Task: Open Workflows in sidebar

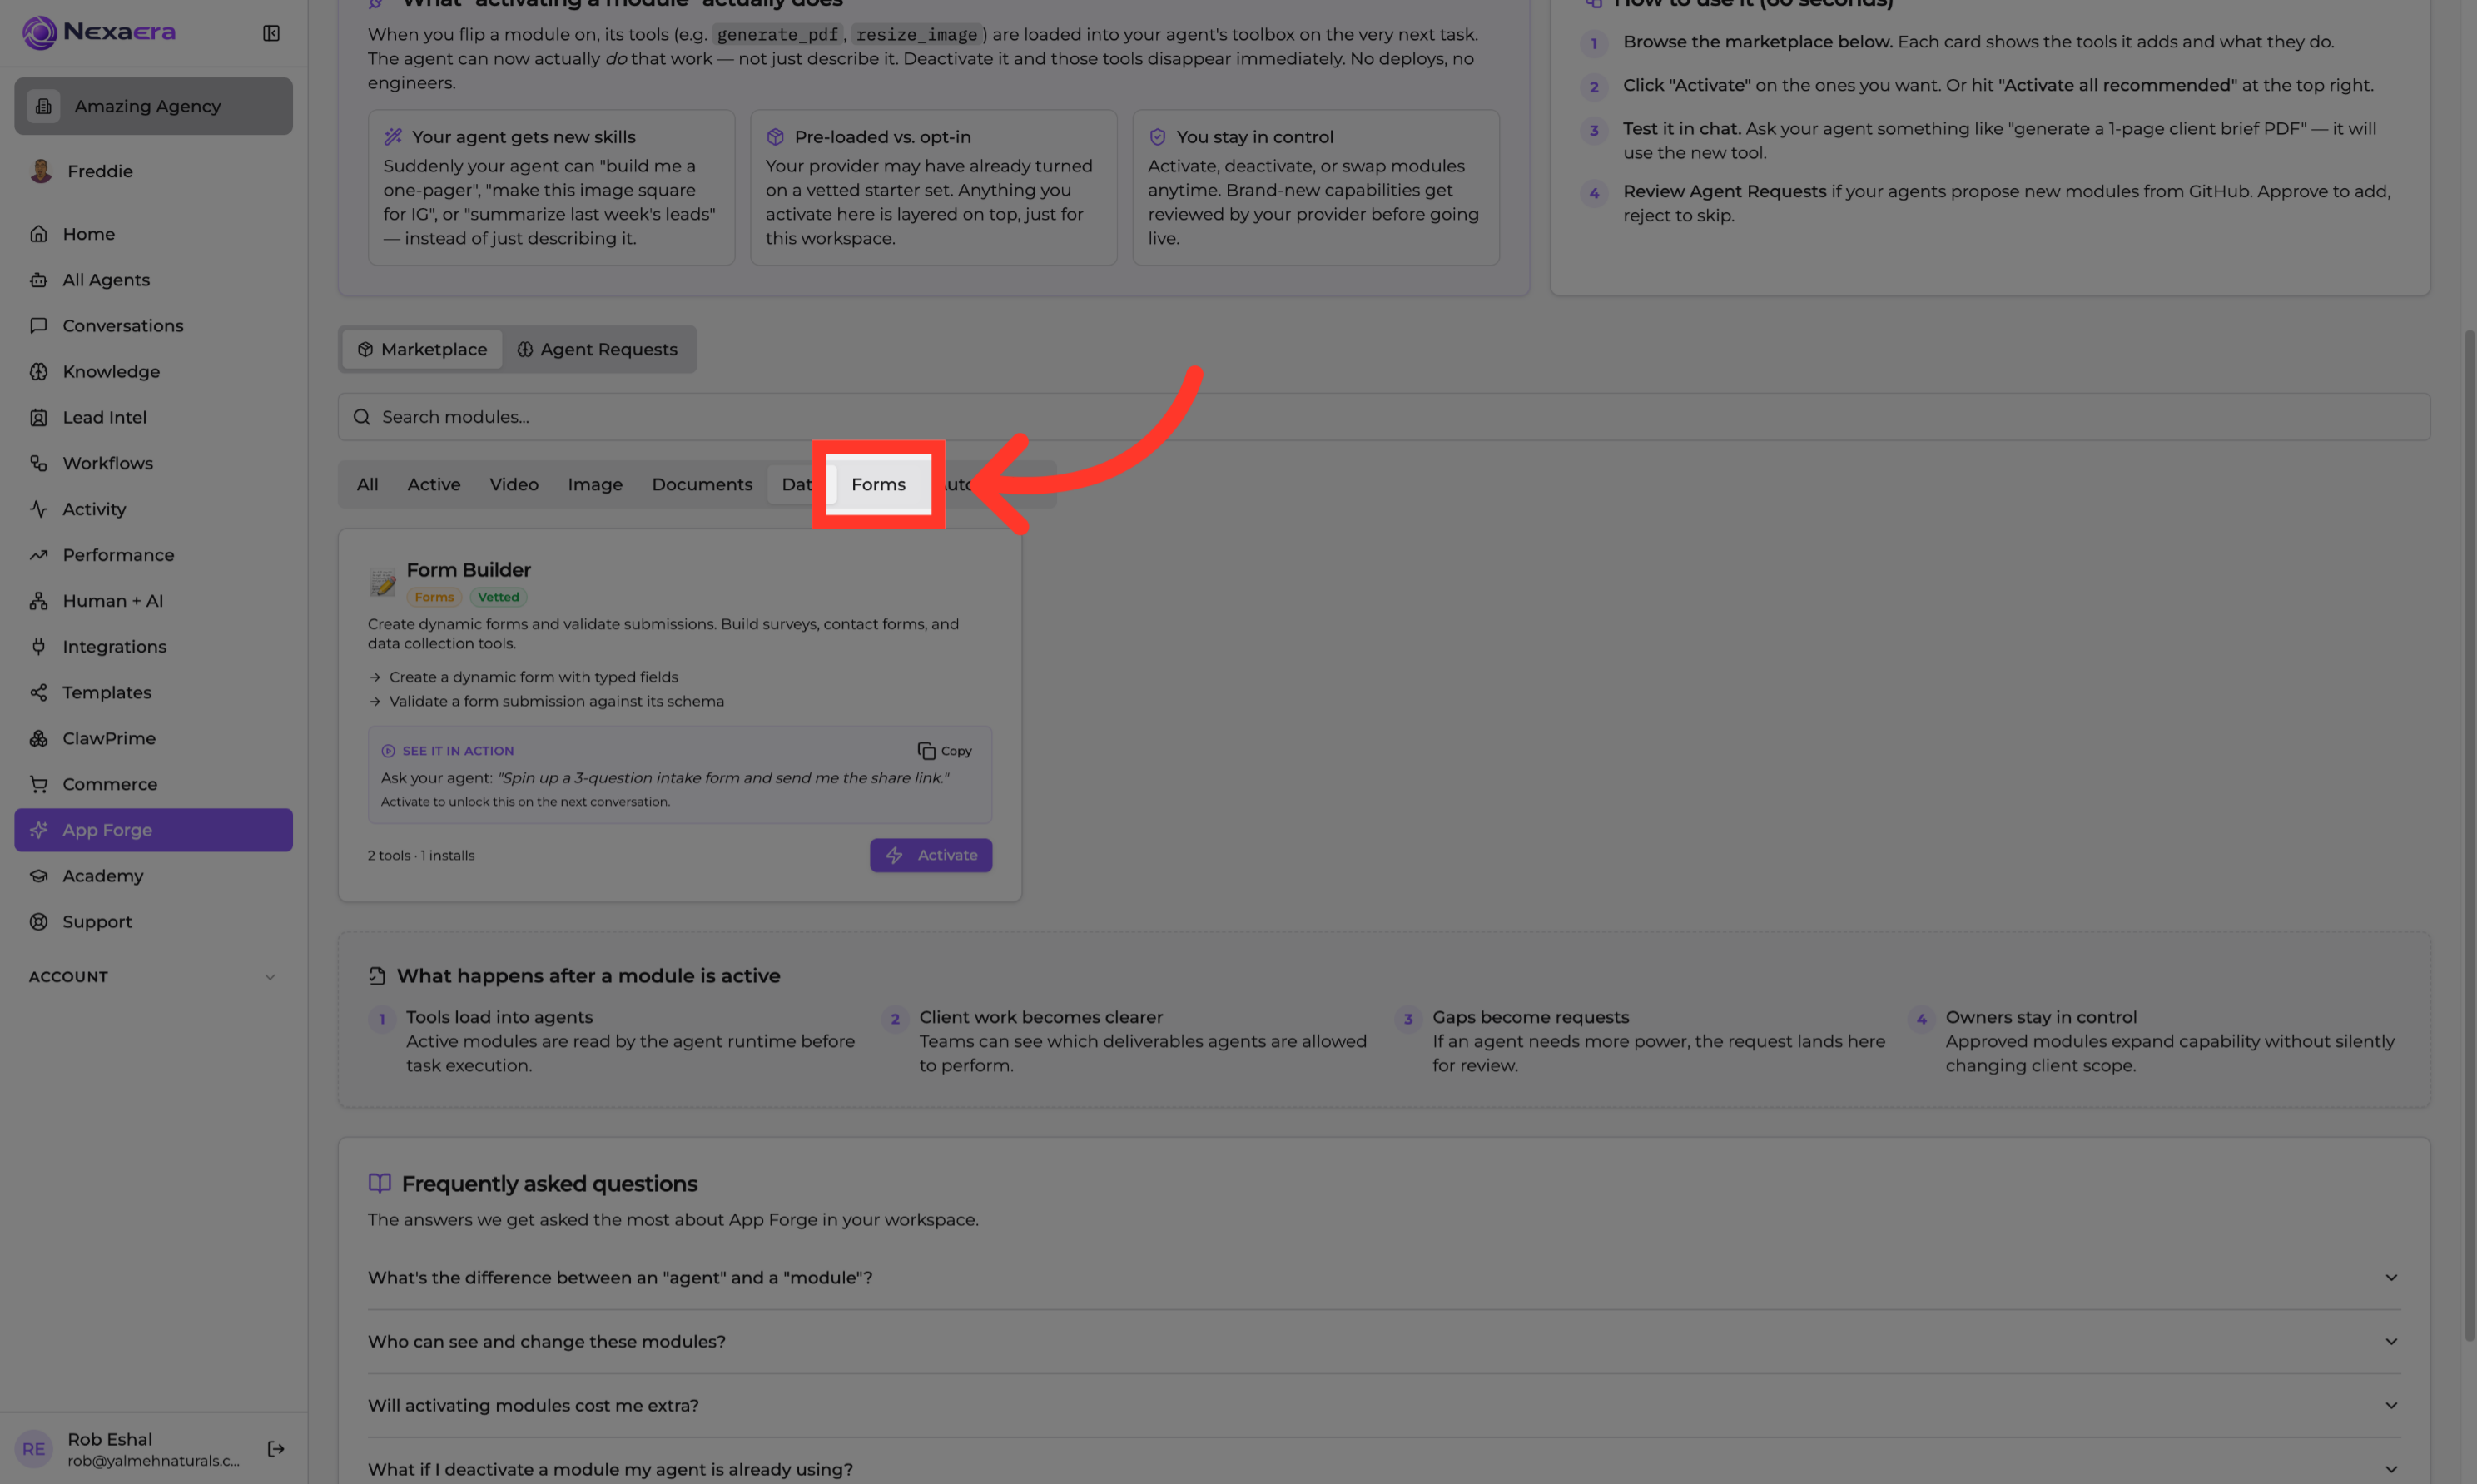Action: [x=153, y=463]
